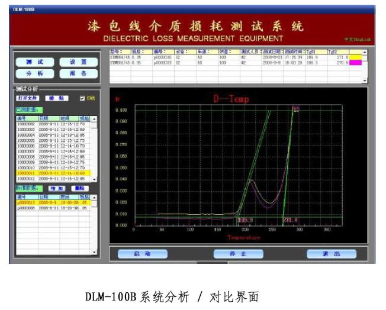This screenshot has height=310, width=386.
Task: Click the 删除 (Delete) button for standard data
Action: pyautogui.click(x=79, y=188)
